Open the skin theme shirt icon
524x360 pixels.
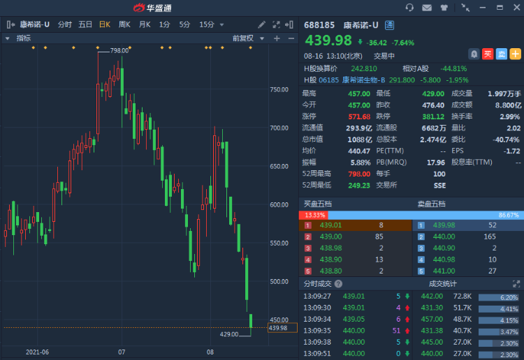(444, 8)
